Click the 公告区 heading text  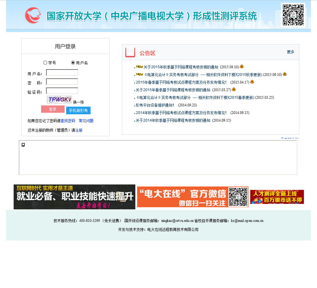(x=148, y=53)
